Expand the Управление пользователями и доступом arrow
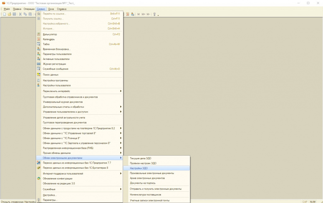This screenshot has height=203, width=323. tap(121, 112)
